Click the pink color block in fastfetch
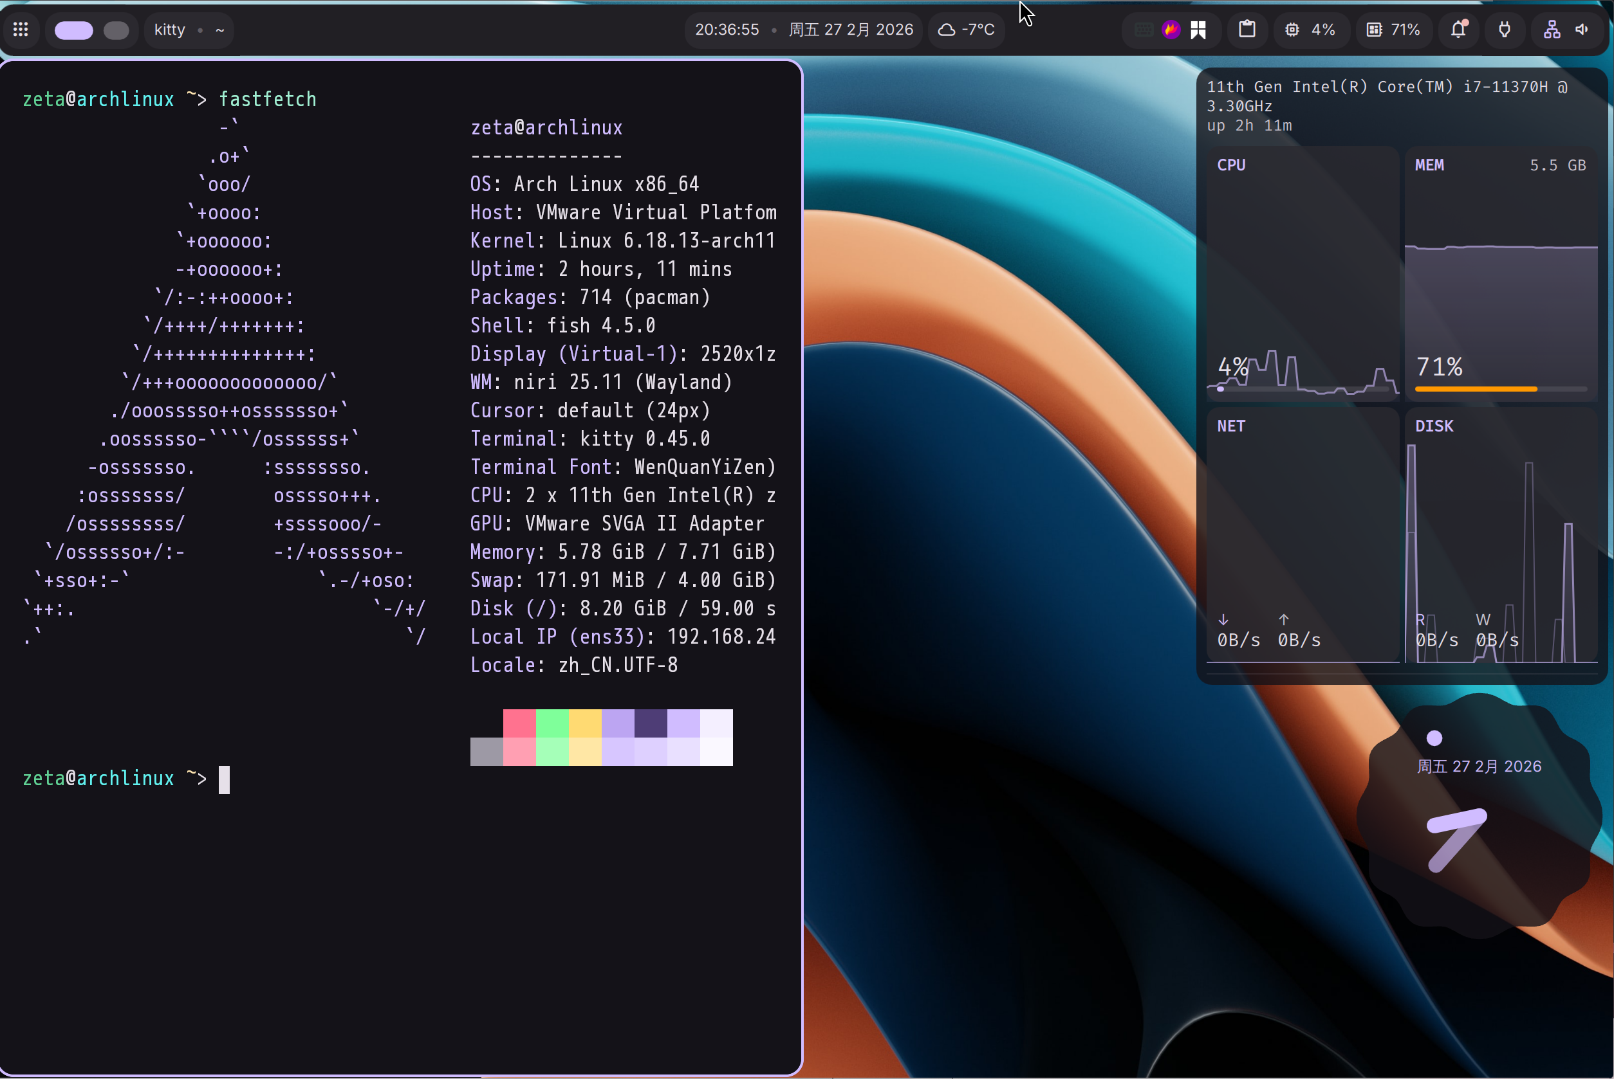The image size is (1614, 1079). point(519,724)
